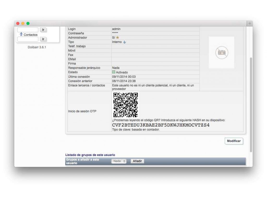The height and width of the screenshot is (200, 267).
Task: Click the green window zoom button
Action: tap(28, 23)
